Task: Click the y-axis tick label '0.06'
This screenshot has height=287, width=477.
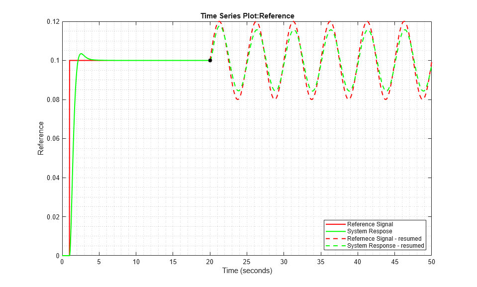Action: pyautogui.click(x=52, y=139)
